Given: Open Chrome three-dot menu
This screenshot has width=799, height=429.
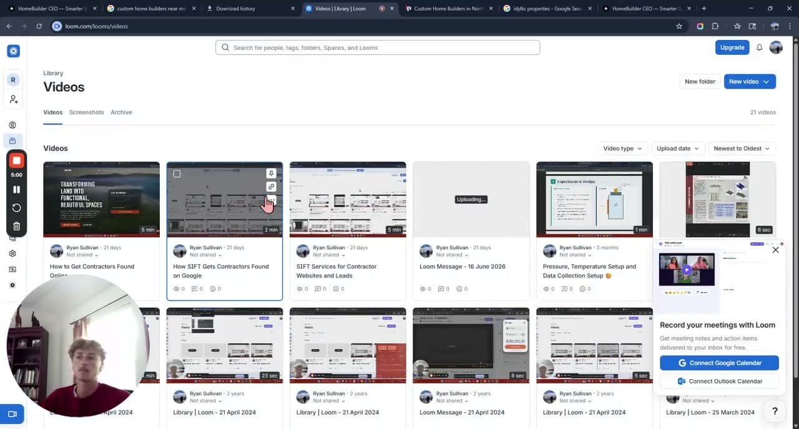Looking at the screenshot, I should click(790, 26).
